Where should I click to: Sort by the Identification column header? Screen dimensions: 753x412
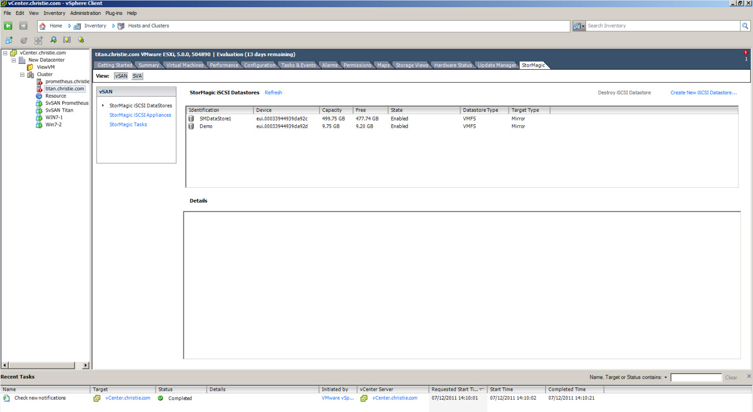(x=219, y=110)
